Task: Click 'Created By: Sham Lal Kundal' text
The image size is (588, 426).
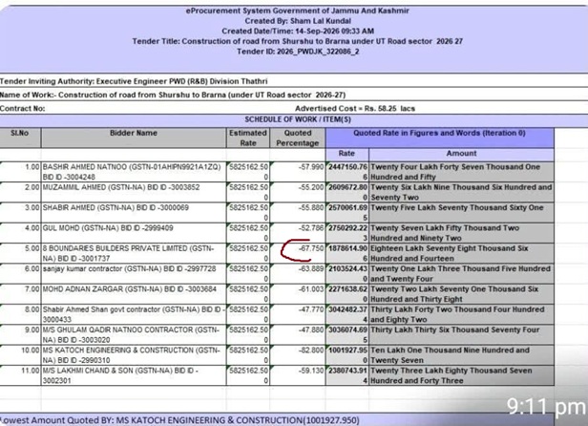Action: (298, 21)
